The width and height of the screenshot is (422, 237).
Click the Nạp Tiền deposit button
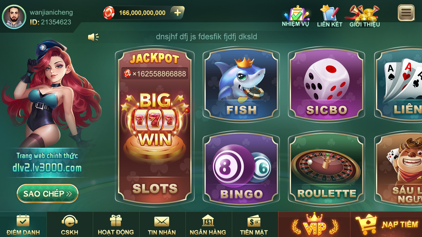pyautogui.click(x=386, y=225)
